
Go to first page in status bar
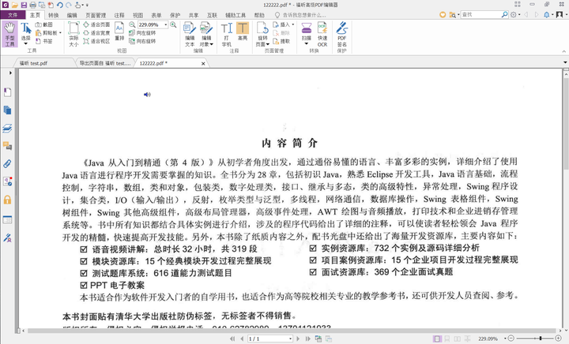click(x=232, y=339)
